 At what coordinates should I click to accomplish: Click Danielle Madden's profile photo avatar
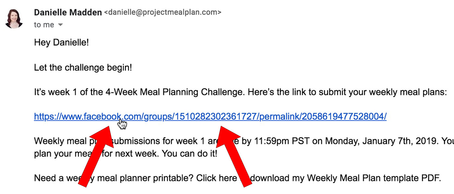[x=14, y=18]
